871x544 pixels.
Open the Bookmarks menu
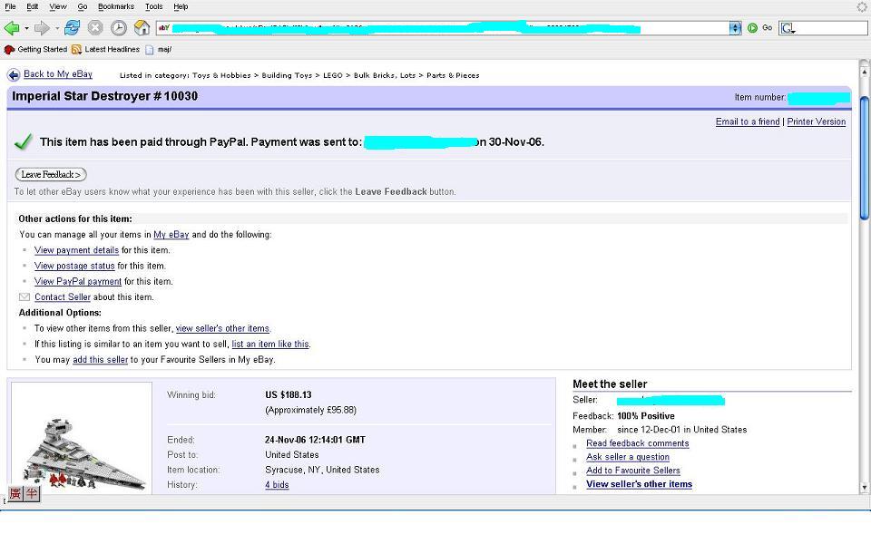[x=115, y=5]
